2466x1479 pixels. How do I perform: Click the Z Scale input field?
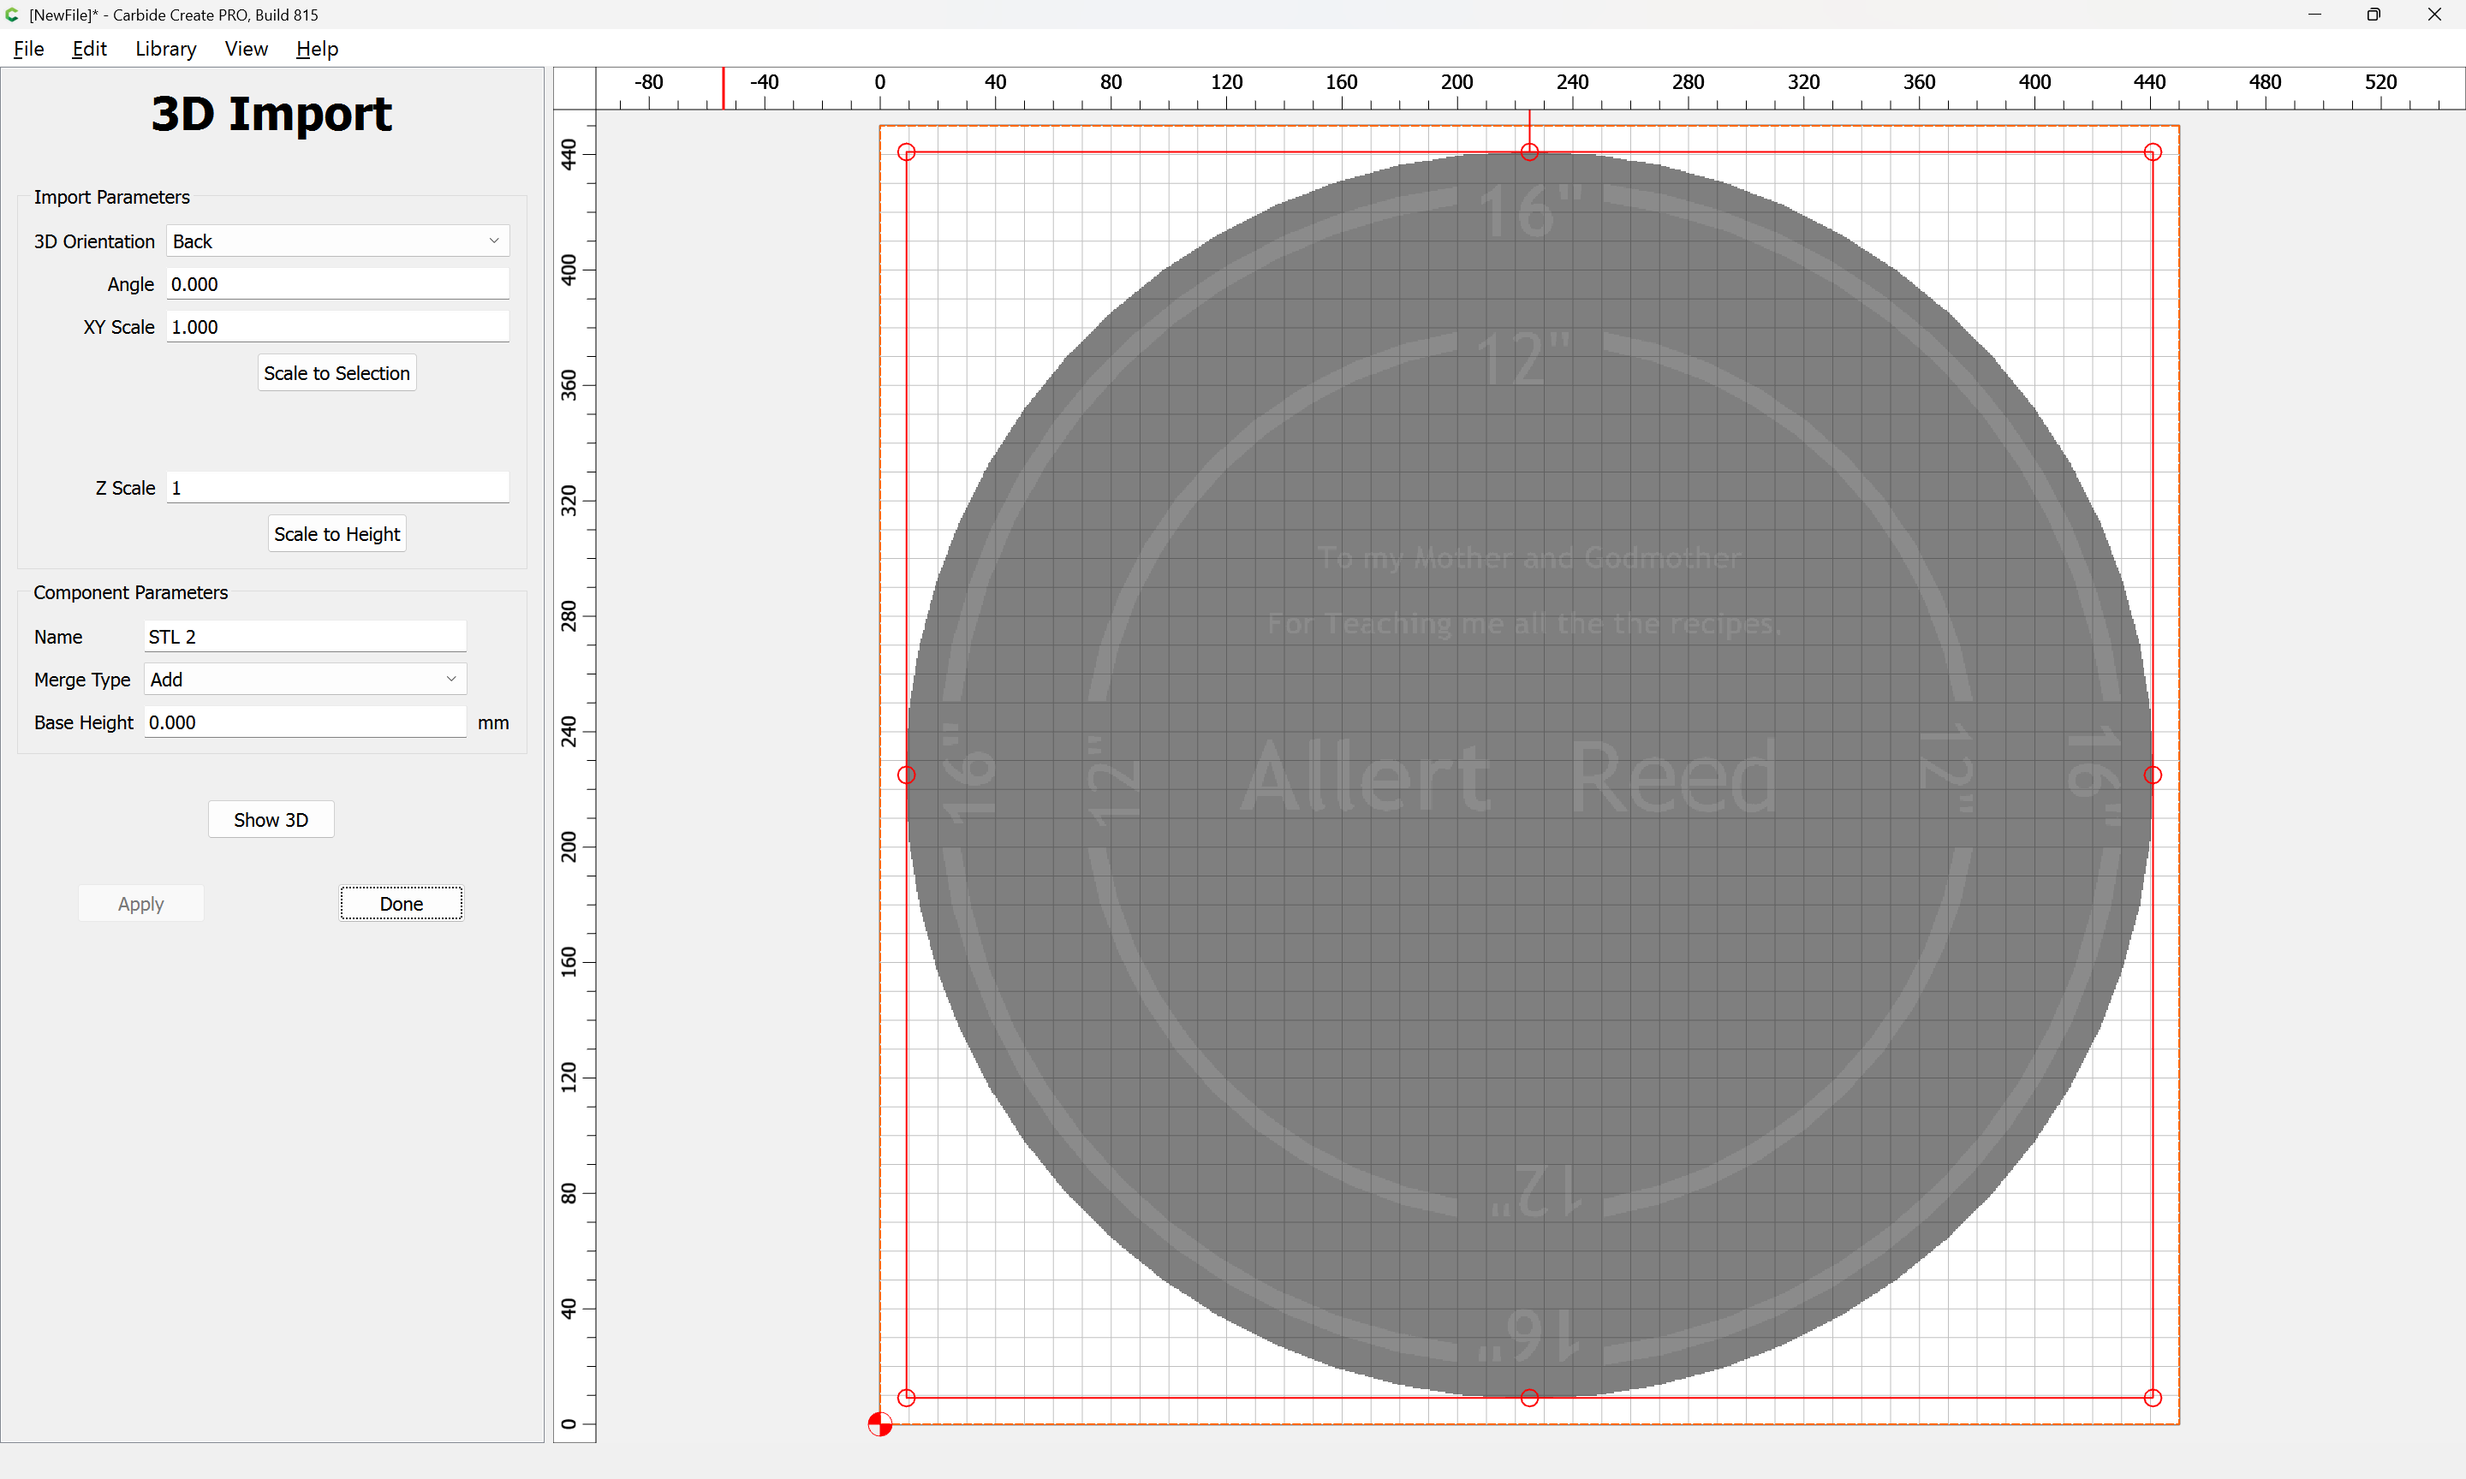coord(338,487)
